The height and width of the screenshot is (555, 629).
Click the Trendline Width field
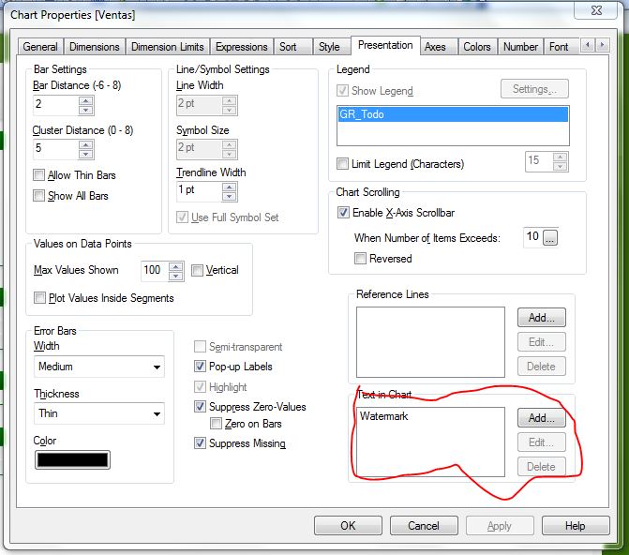pos(199,191)
